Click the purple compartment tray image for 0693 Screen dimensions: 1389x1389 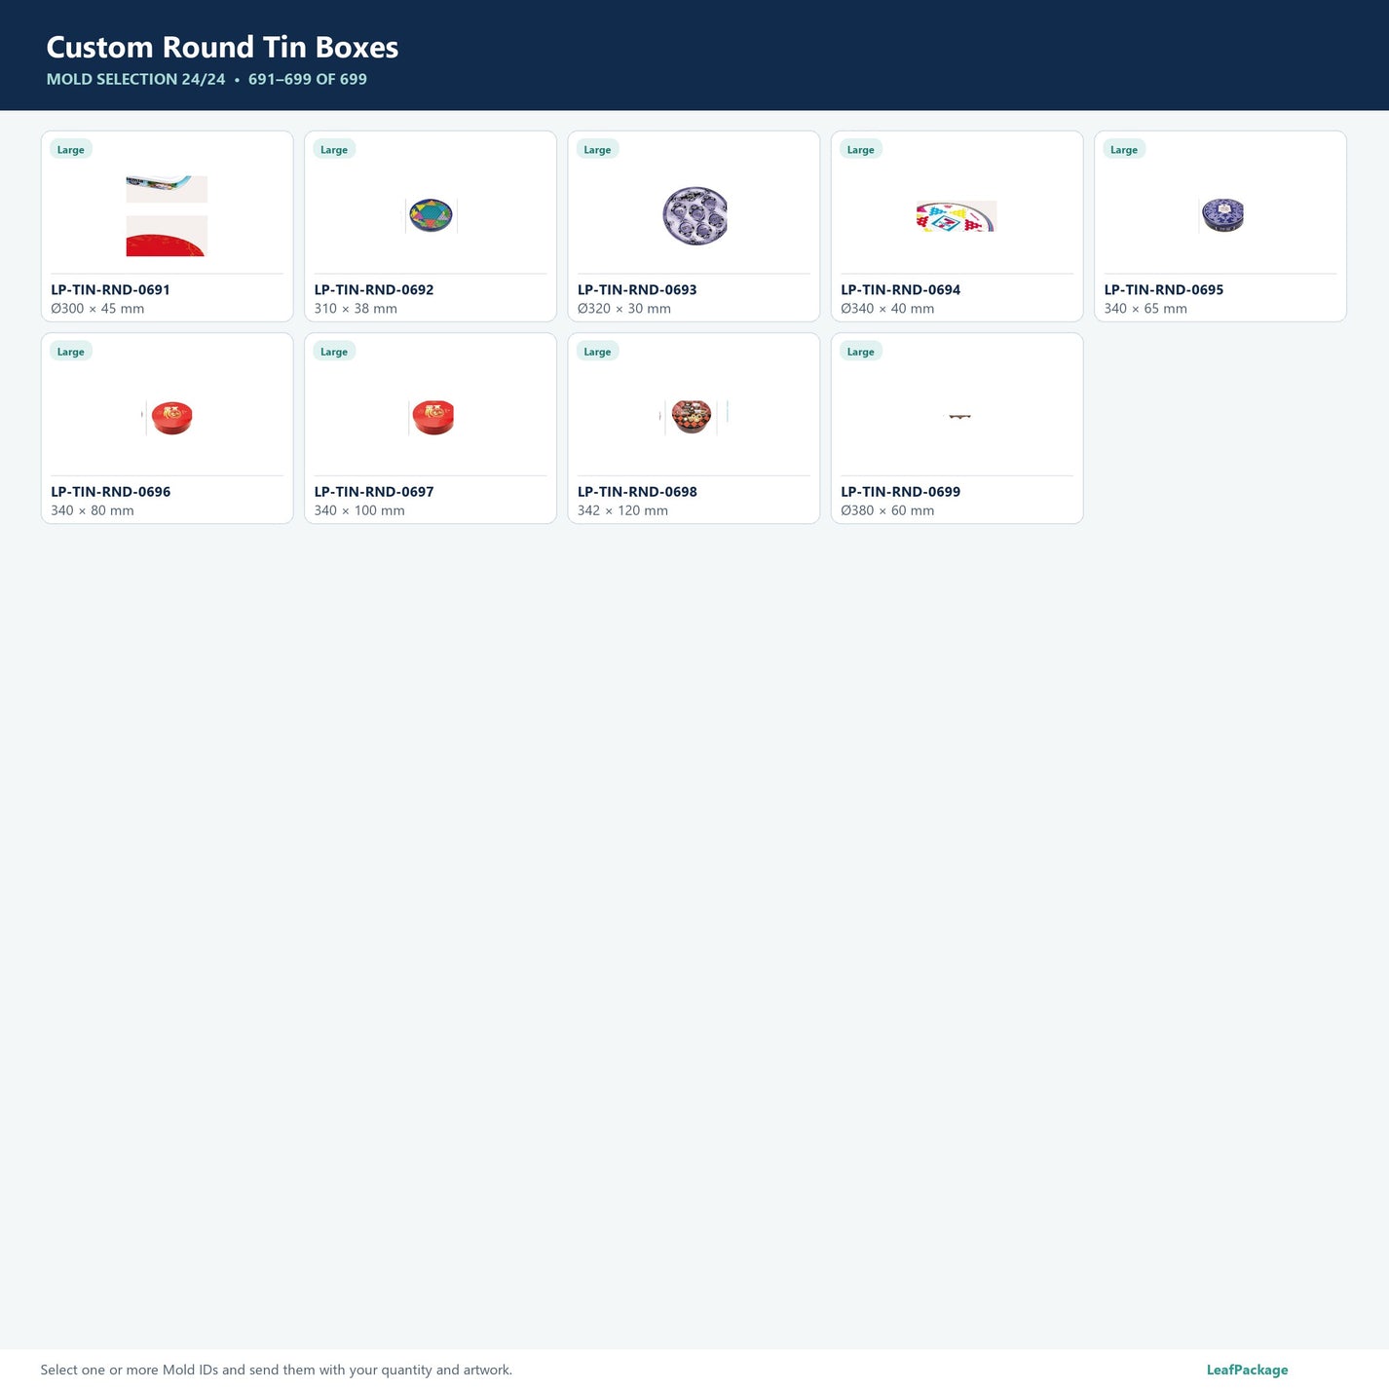click(x=694, y=216)
